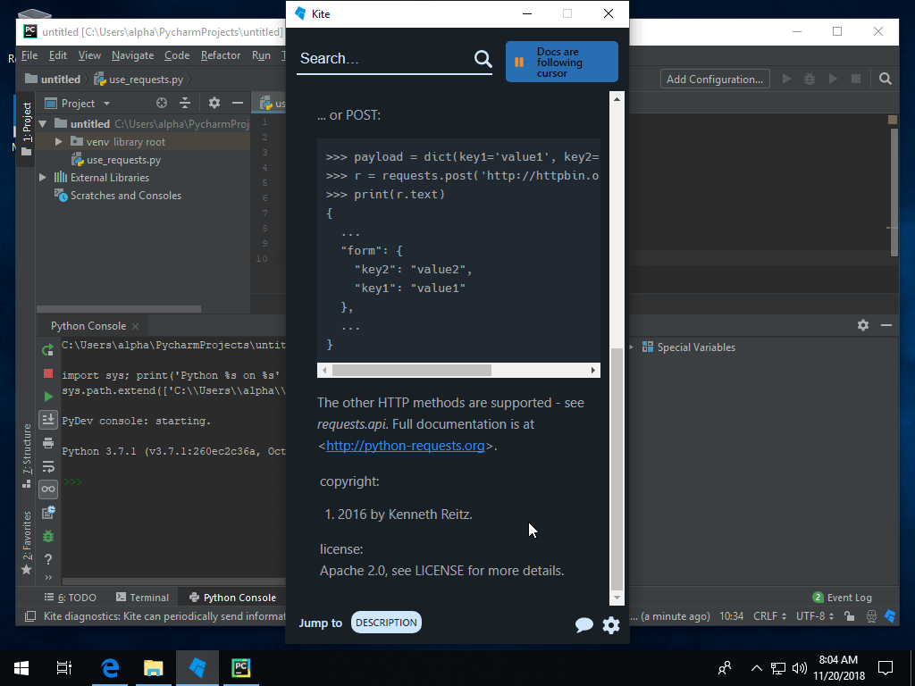Expand the Special Variables node
The height and width of the screenshot is (686, 915).
point(631,347)
